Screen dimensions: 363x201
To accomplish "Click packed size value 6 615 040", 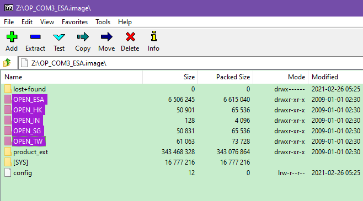I will click(237, 99).
